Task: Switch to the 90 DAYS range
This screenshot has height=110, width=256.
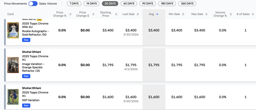Action: (148, 4)
